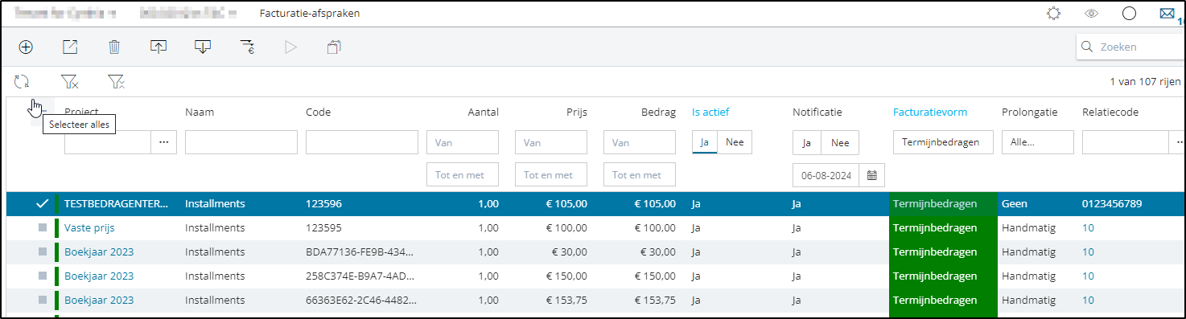Viewport: 1186px width, 319px height.
Task: Click the mail envelope icon
Action: pos(1167,14)
